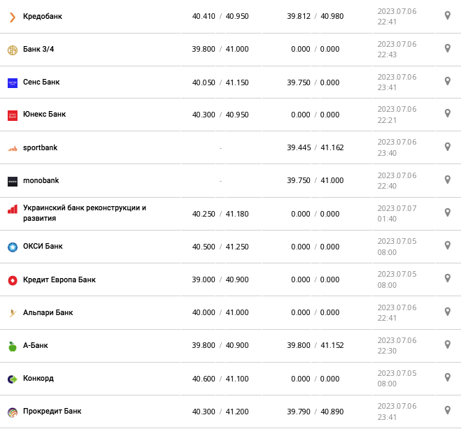
Task: Click the Сенс Банк cash rate 40.050 / 41.150
Action: 220,82
